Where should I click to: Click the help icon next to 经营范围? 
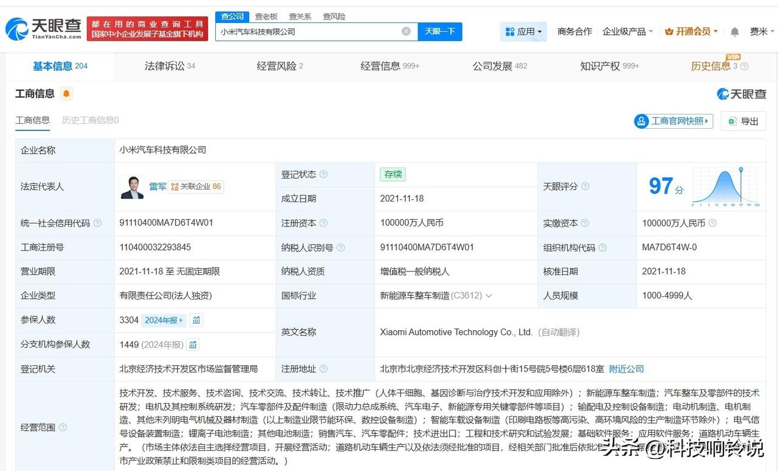point(63,427)
